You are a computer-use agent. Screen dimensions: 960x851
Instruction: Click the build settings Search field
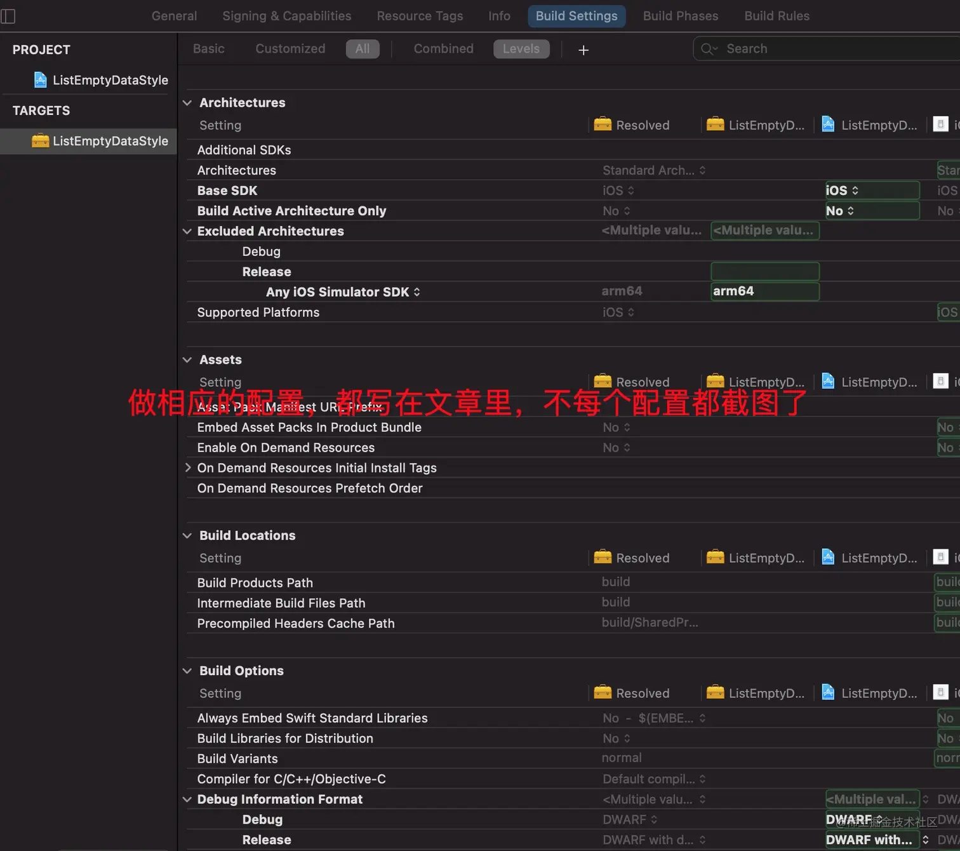coord(827,49)
